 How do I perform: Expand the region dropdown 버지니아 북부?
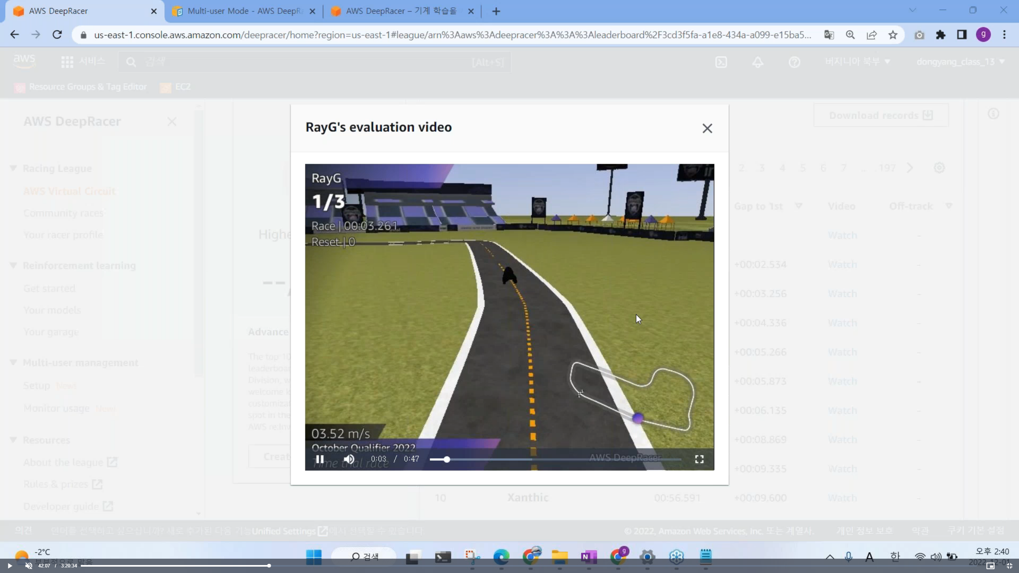click(857, 62)
